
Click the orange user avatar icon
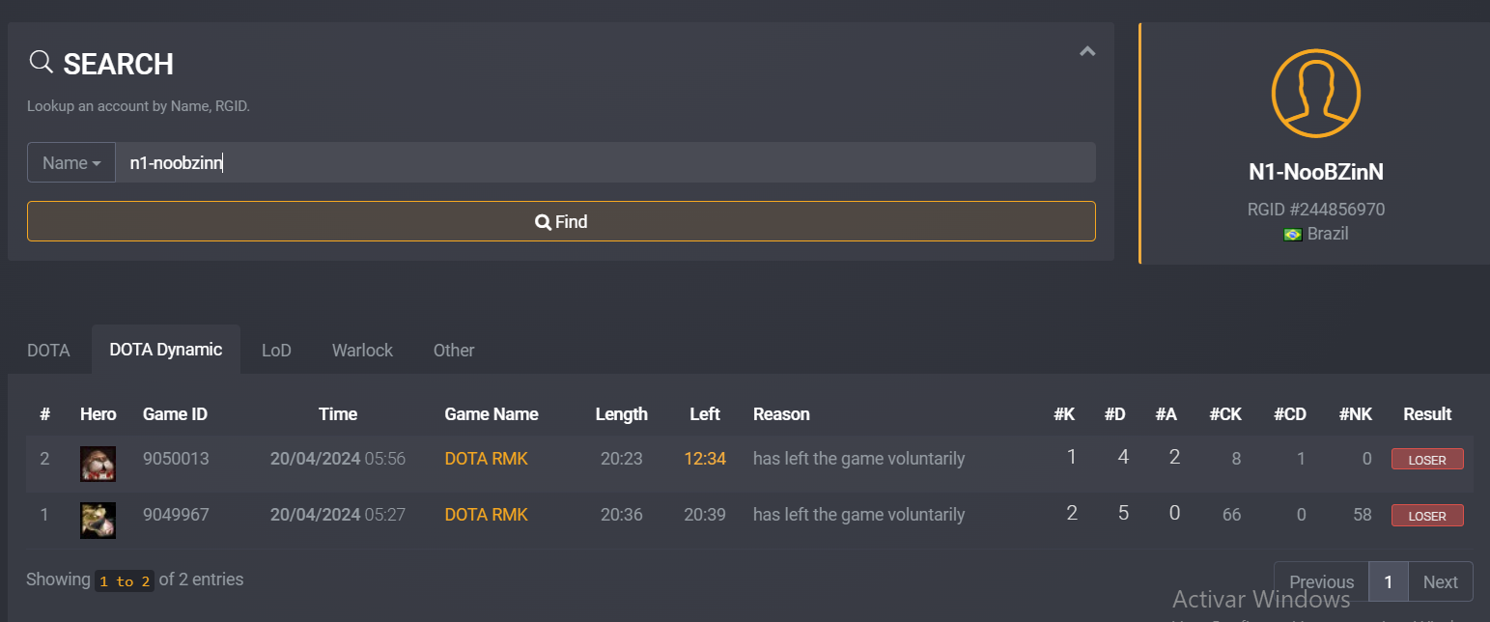coord(1315,94)
